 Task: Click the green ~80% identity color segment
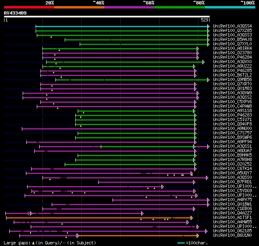180,7
